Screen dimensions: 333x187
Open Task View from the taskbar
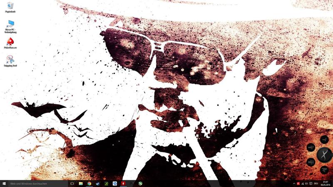coord(72,184)
